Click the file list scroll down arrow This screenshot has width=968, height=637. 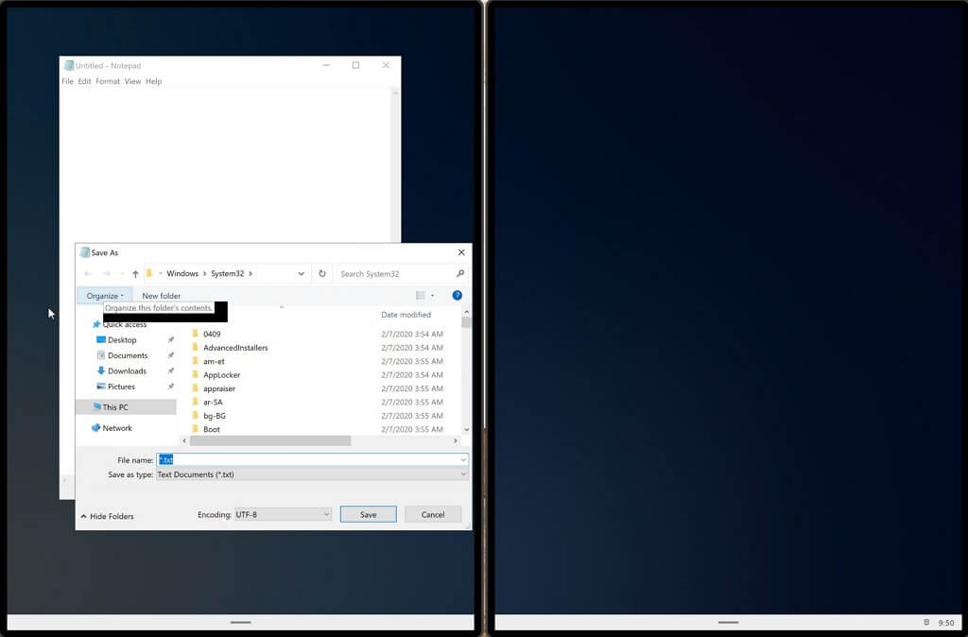click(x=466, y=430)
